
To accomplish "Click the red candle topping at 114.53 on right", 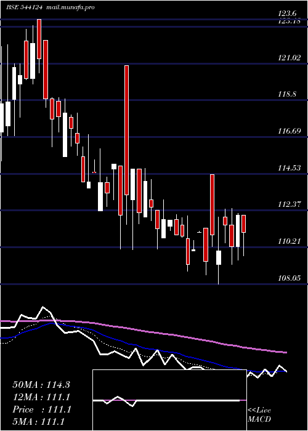I will tap(213, 204).
